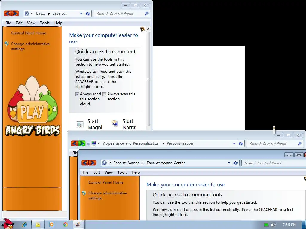Click the breadcrumb arrow after Appearance and Personalization
This screenshot has height=229, width=306.
tap(163, 143)
